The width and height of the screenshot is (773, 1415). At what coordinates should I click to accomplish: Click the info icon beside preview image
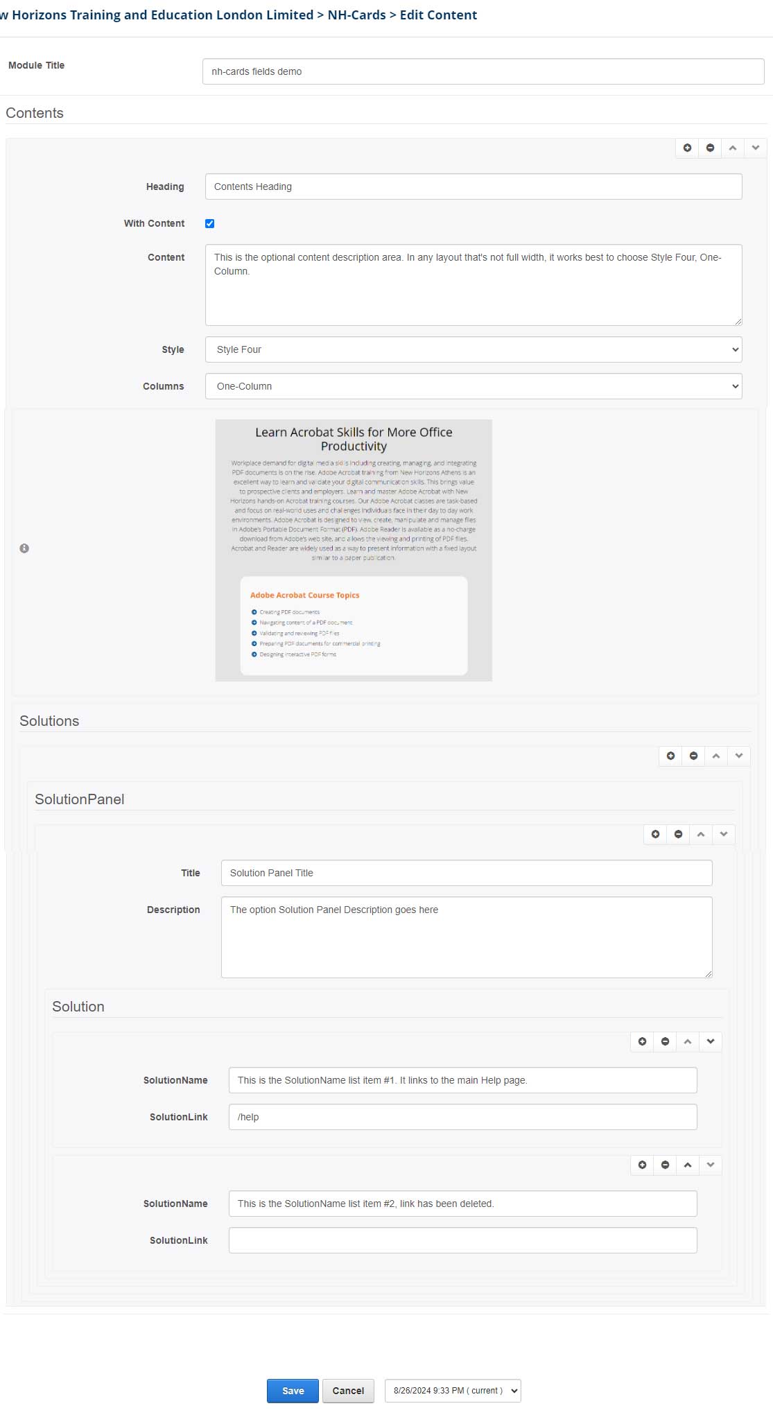(24, 548)
